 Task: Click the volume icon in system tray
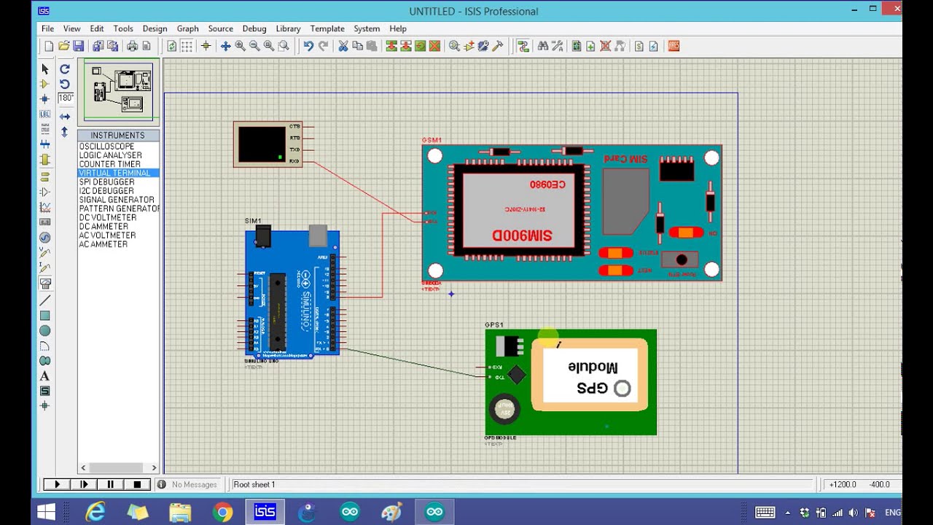[x=854, y=513]
